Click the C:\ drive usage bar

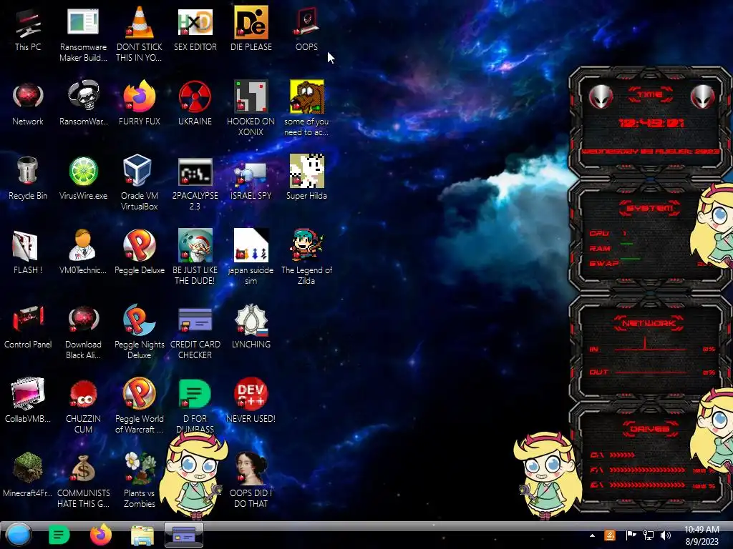622,455
